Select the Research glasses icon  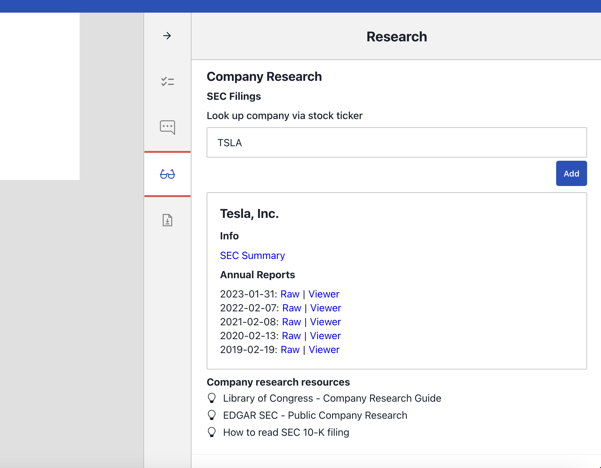[x=167, y=174]
